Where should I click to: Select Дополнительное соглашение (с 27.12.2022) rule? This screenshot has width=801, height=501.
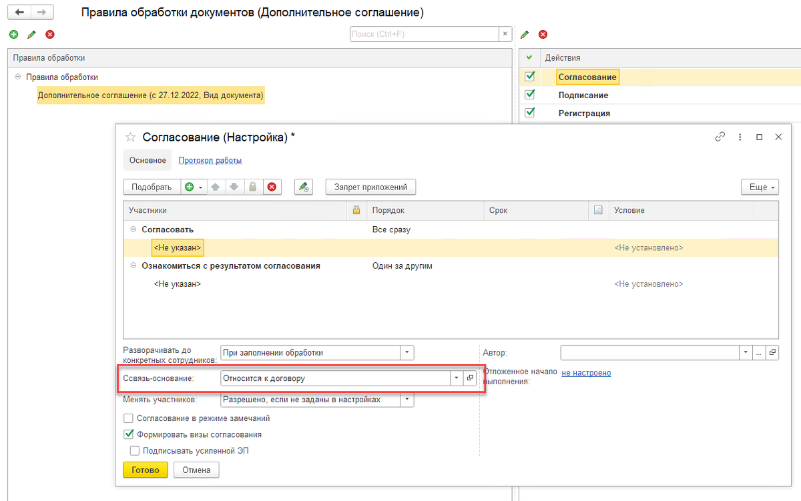click(151, 95)
